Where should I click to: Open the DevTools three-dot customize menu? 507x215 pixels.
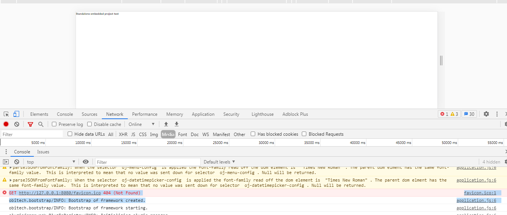click(x=497, y=114)
